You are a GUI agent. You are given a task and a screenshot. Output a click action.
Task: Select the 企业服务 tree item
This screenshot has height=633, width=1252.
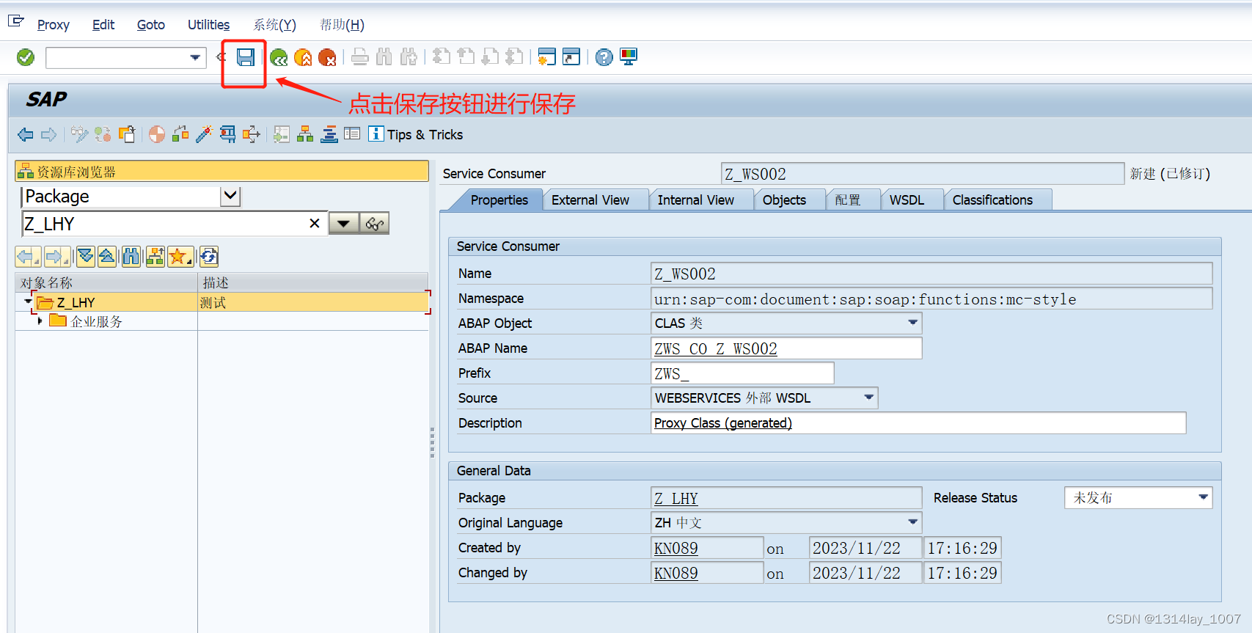(x=96, y=321)
